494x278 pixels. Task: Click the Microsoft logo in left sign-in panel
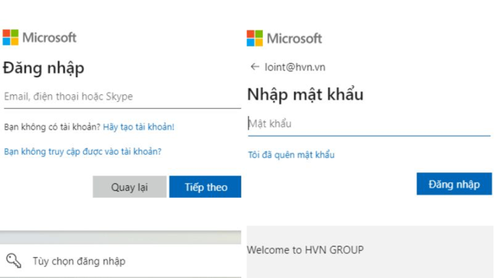click(x=40, y=38)
